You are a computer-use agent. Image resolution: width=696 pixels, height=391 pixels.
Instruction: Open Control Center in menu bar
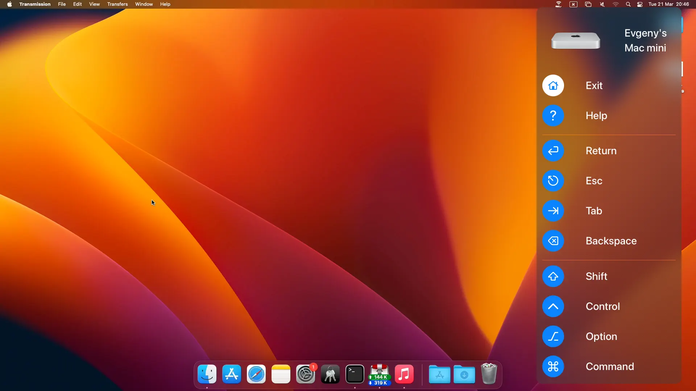coord(640,4)
